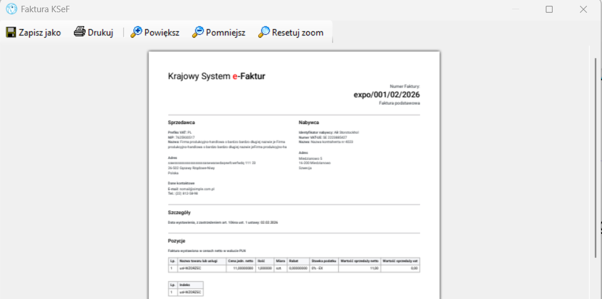Viewport: 602px width, 299px height.
Task: Click the Wartość sprzedaży netto column header
Action: tap(360, 261)
